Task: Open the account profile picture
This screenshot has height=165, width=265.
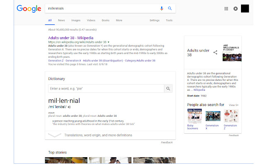Action: point(245,9)
